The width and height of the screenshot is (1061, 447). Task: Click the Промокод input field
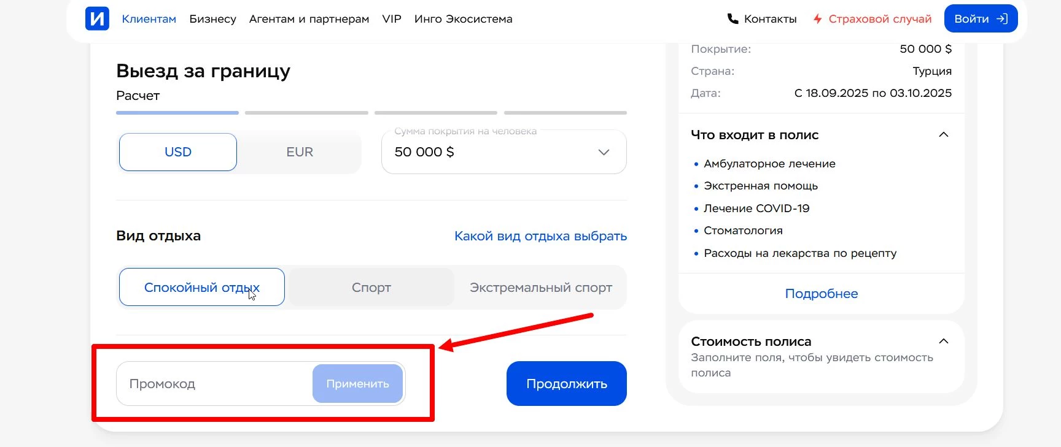[x=203, y=383]
